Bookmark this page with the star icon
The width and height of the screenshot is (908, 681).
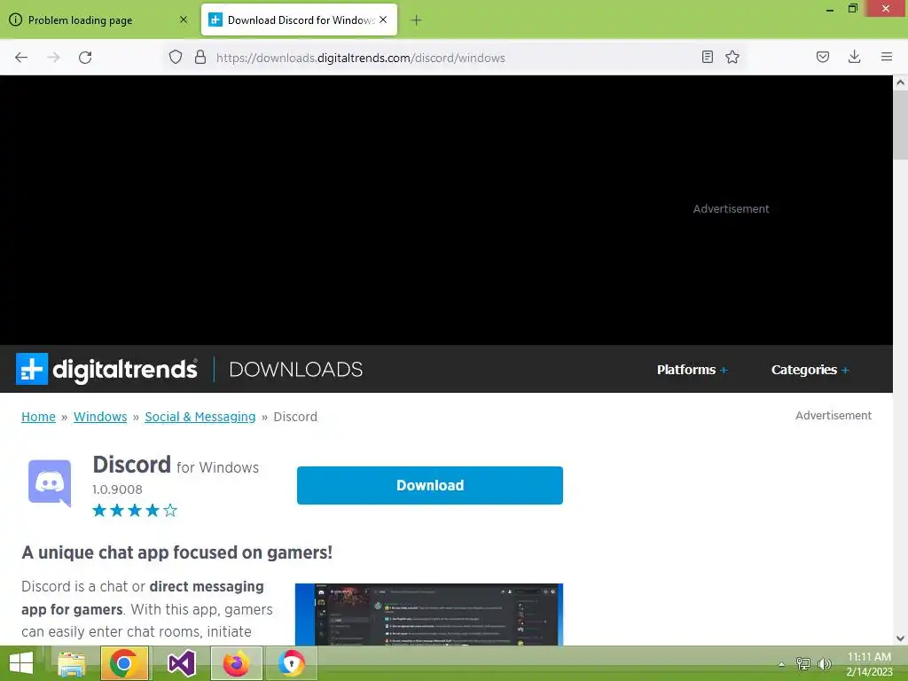tap(732, 57)
